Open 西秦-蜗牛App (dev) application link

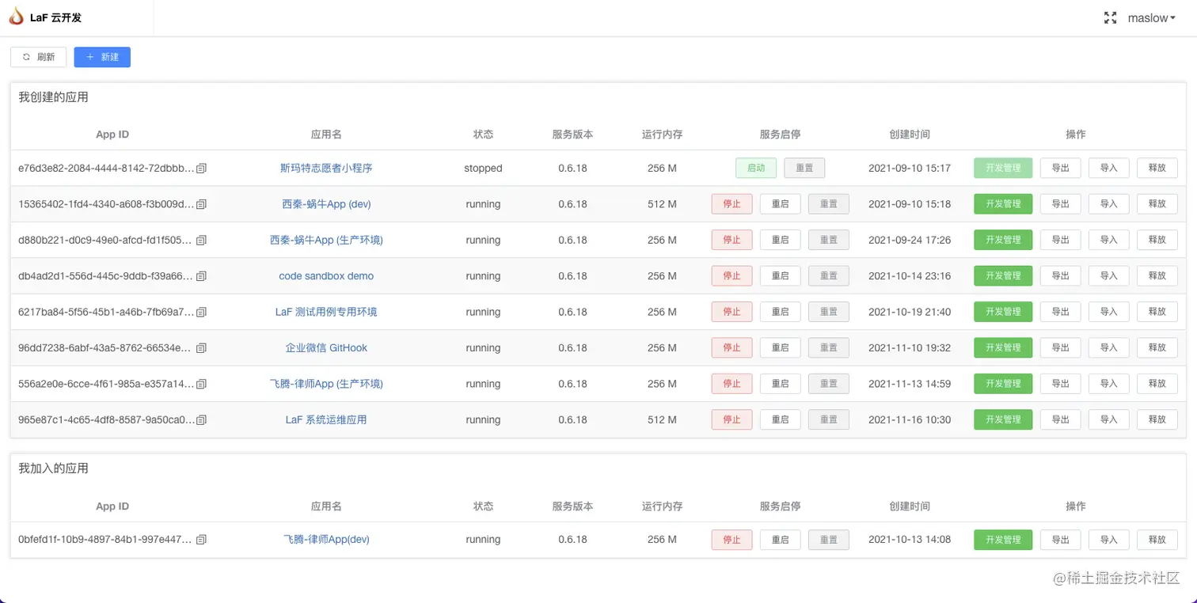[326, 204]
